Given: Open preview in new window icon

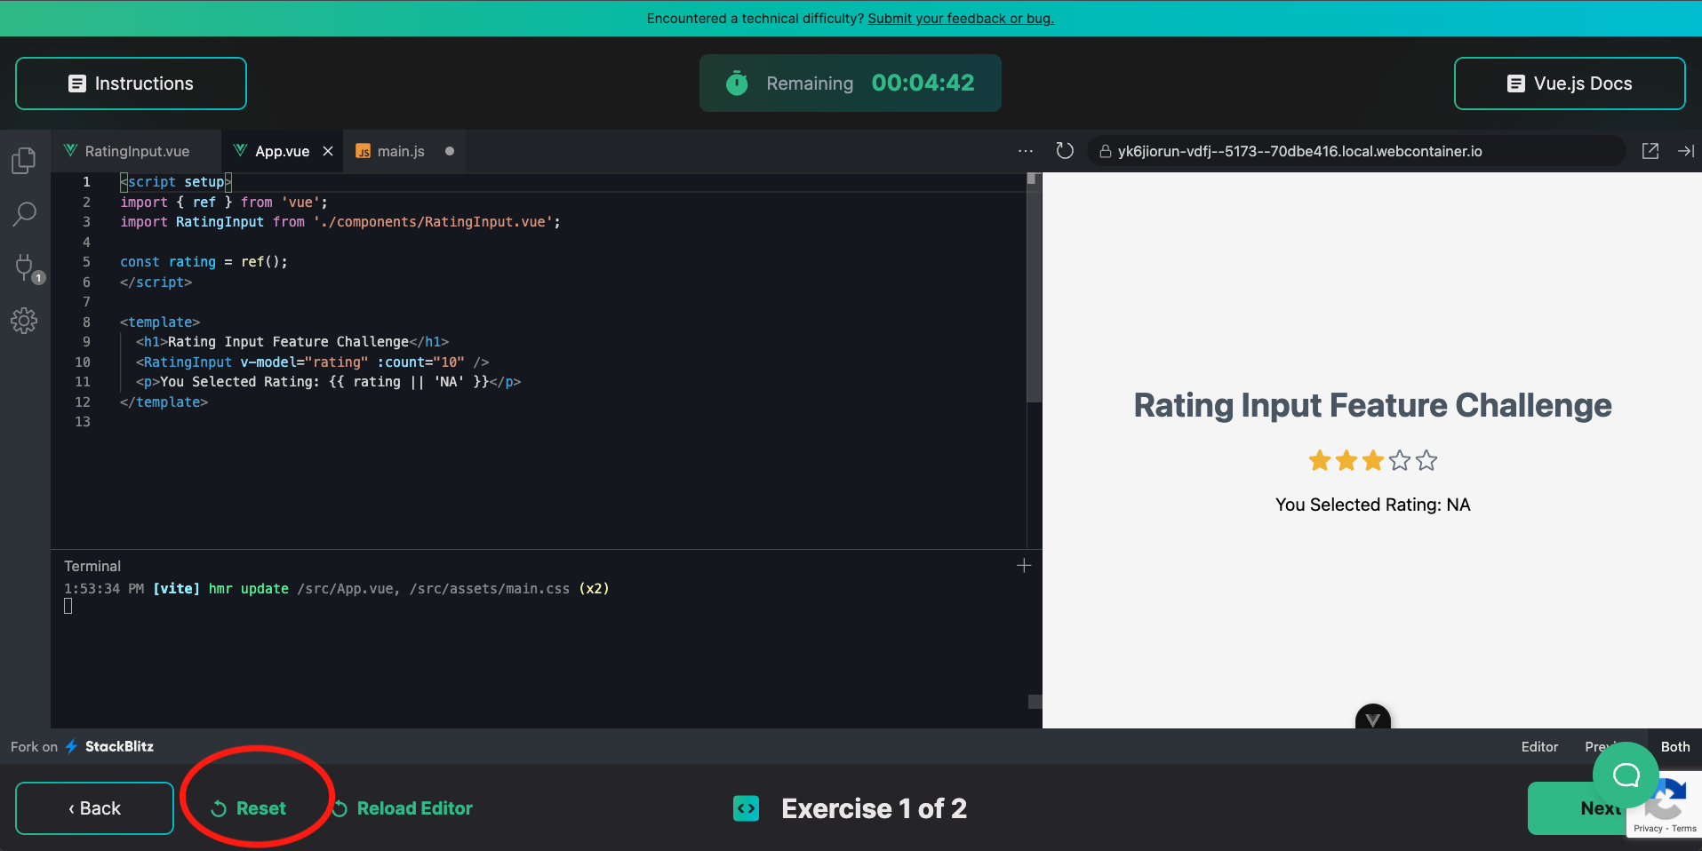Looking at the screenshot, I should click(x=1650, y=151).
